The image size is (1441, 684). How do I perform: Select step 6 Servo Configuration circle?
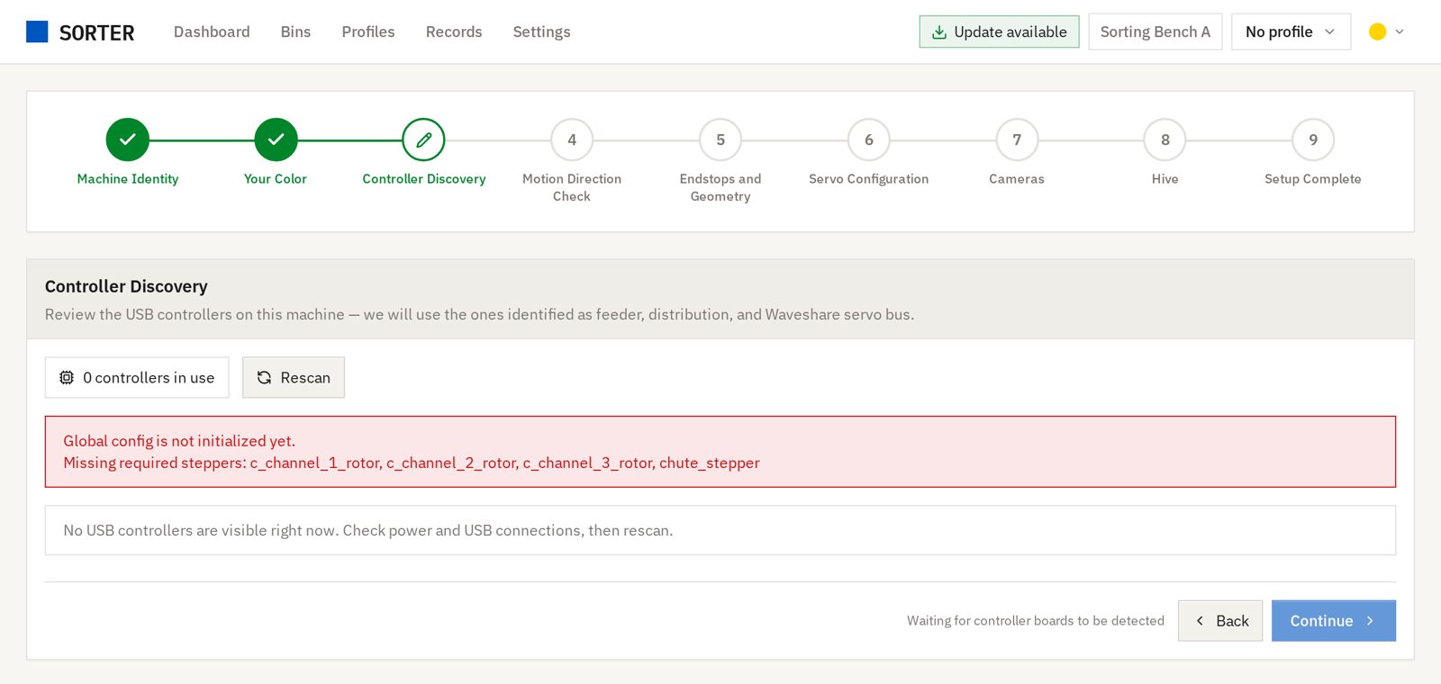click(x=869, y=139)
